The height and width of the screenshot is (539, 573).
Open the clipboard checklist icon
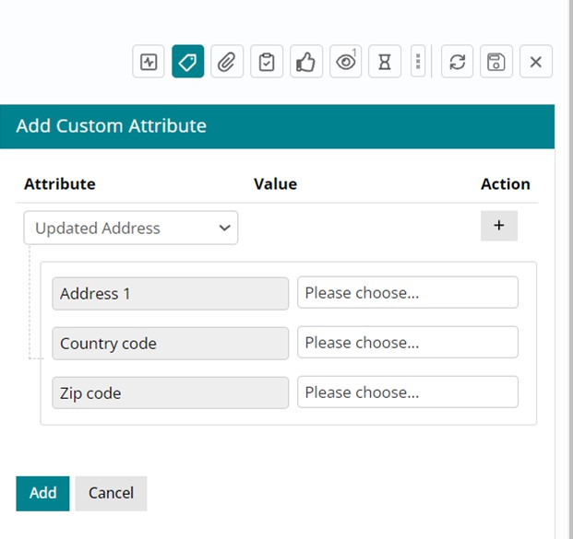(x=267, y=63)
